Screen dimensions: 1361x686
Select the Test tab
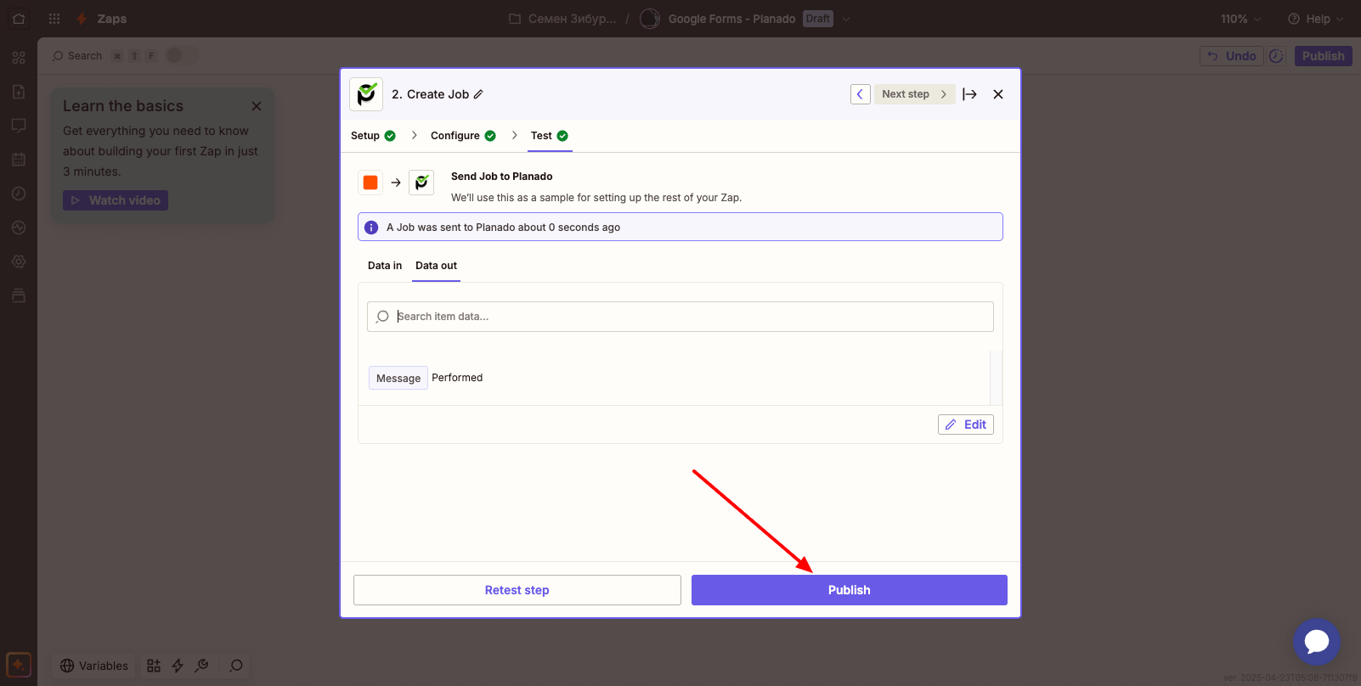550,136
